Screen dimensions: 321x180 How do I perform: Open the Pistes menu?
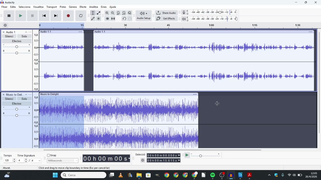(x=63, y=7)
